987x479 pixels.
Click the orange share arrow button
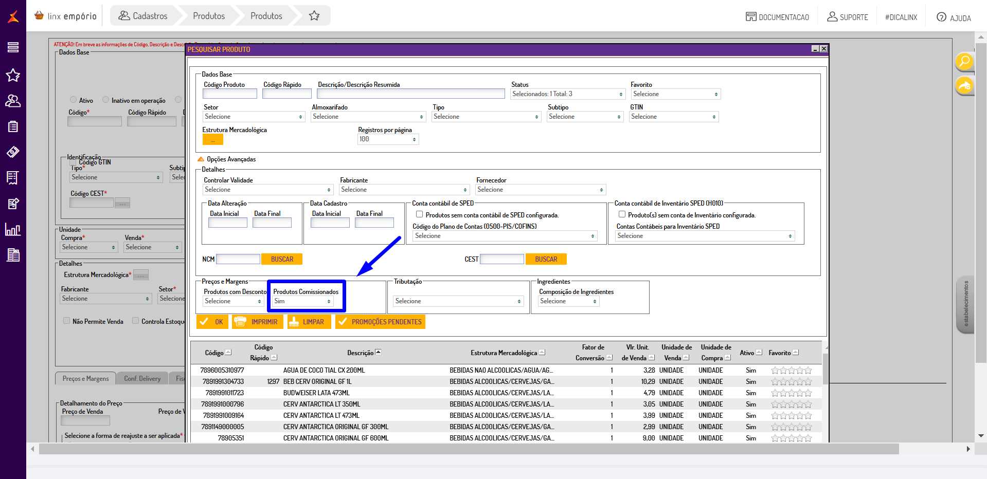(x=964, y=86)
